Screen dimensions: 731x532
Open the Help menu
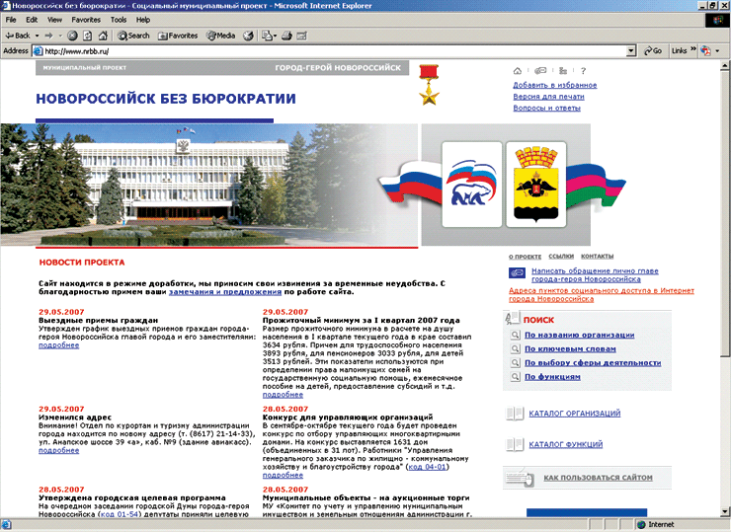coord(143,20)
